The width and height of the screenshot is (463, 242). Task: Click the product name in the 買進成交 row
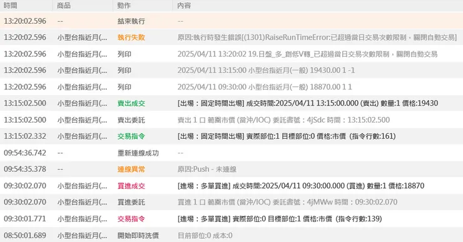click(82, 186)
